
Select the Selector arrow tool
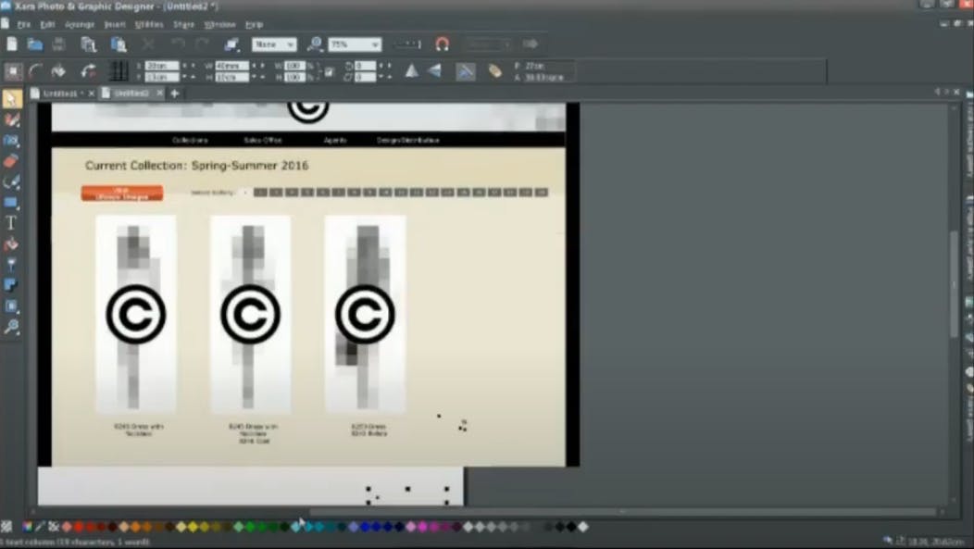click(11, 99)
